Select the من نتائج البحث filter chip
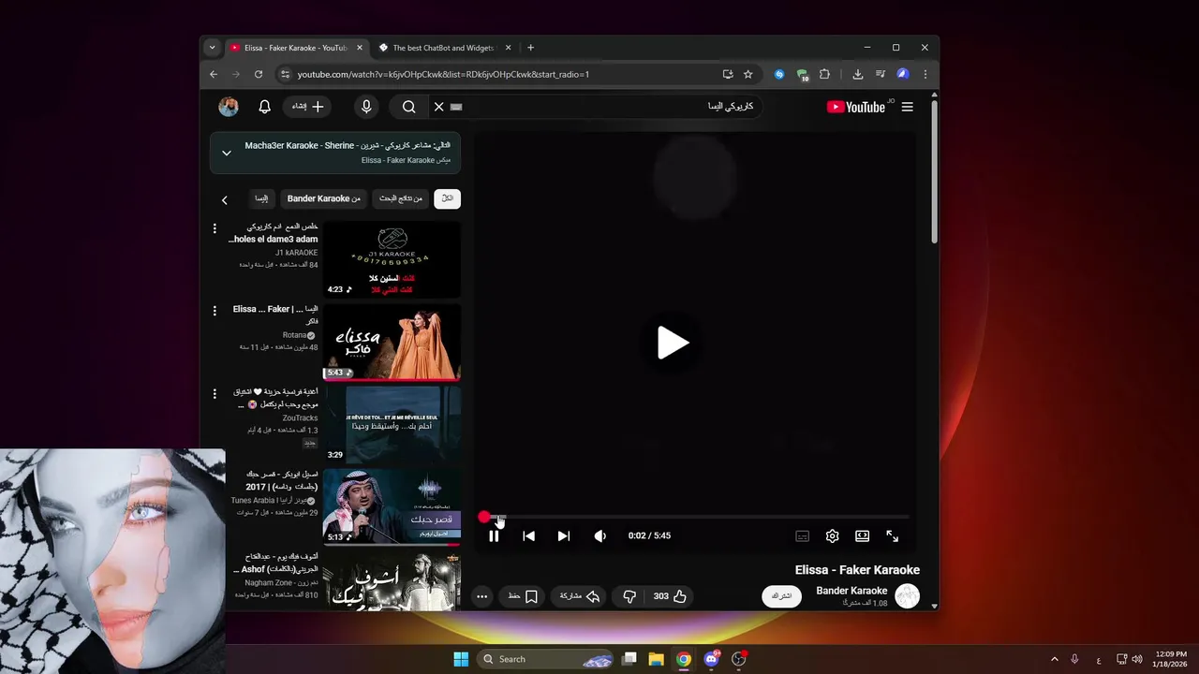The image size is (1199, 674). [x=401, y=198]
